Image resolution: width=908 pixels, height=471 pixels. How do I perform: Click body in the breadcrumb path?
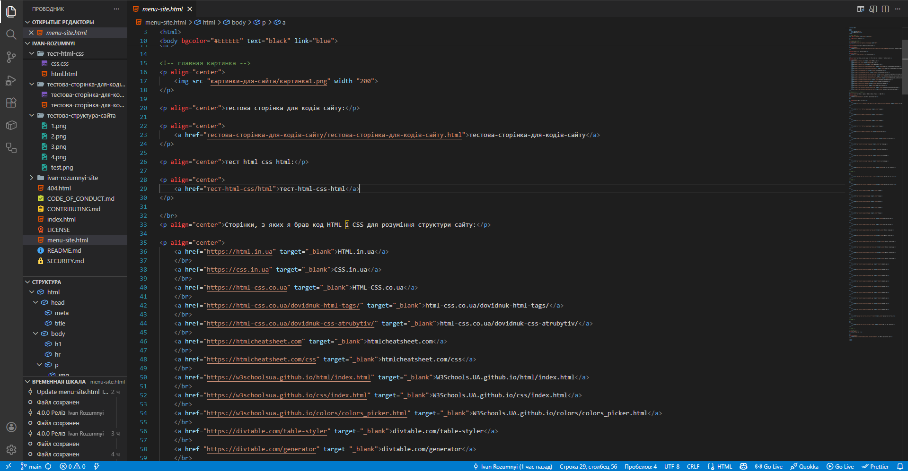[x=238, y=22]
